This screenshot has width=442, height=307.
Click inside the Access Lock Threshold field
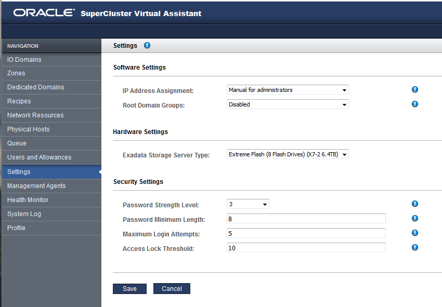306,247
